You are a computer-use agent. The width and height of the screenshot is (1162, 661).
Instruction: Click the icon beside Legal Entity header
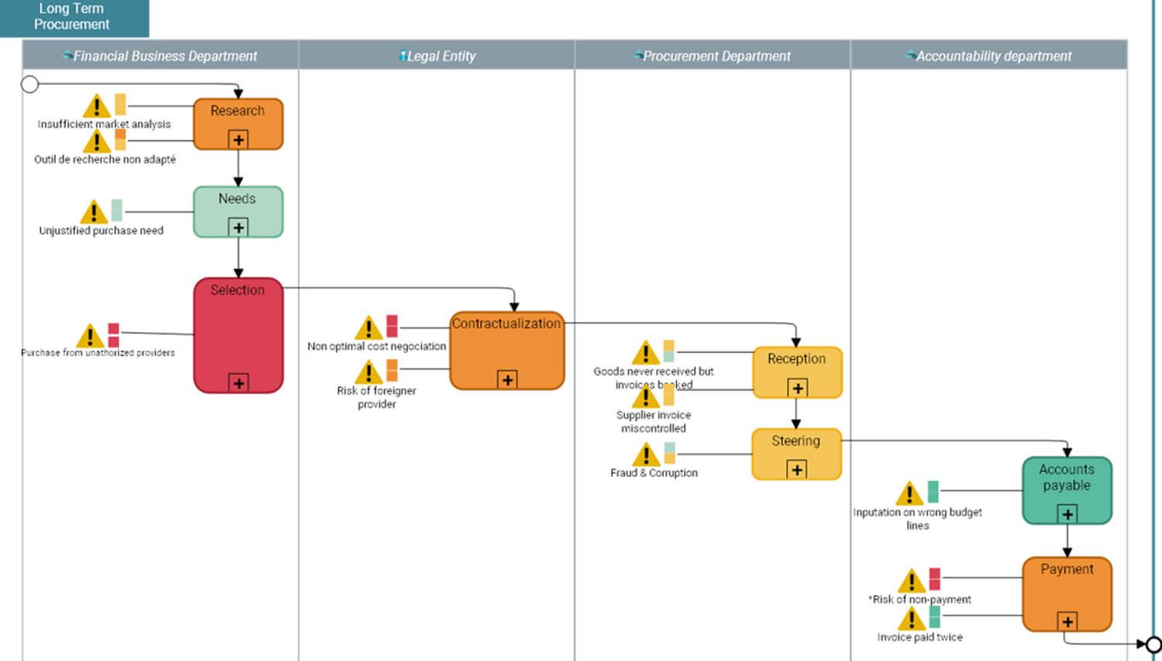[403, 55]
